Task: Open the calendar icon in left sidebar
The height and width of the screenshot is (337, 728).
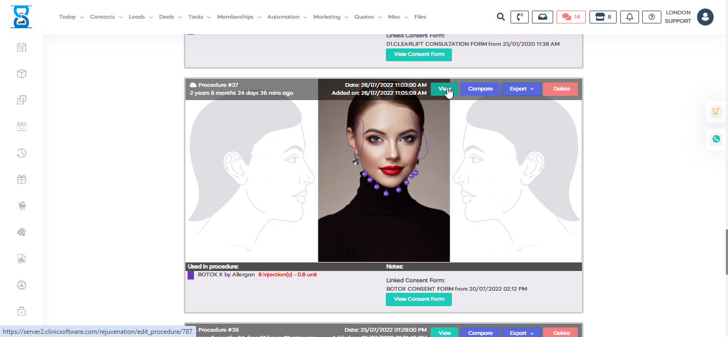Action: (x=21, y=47)
